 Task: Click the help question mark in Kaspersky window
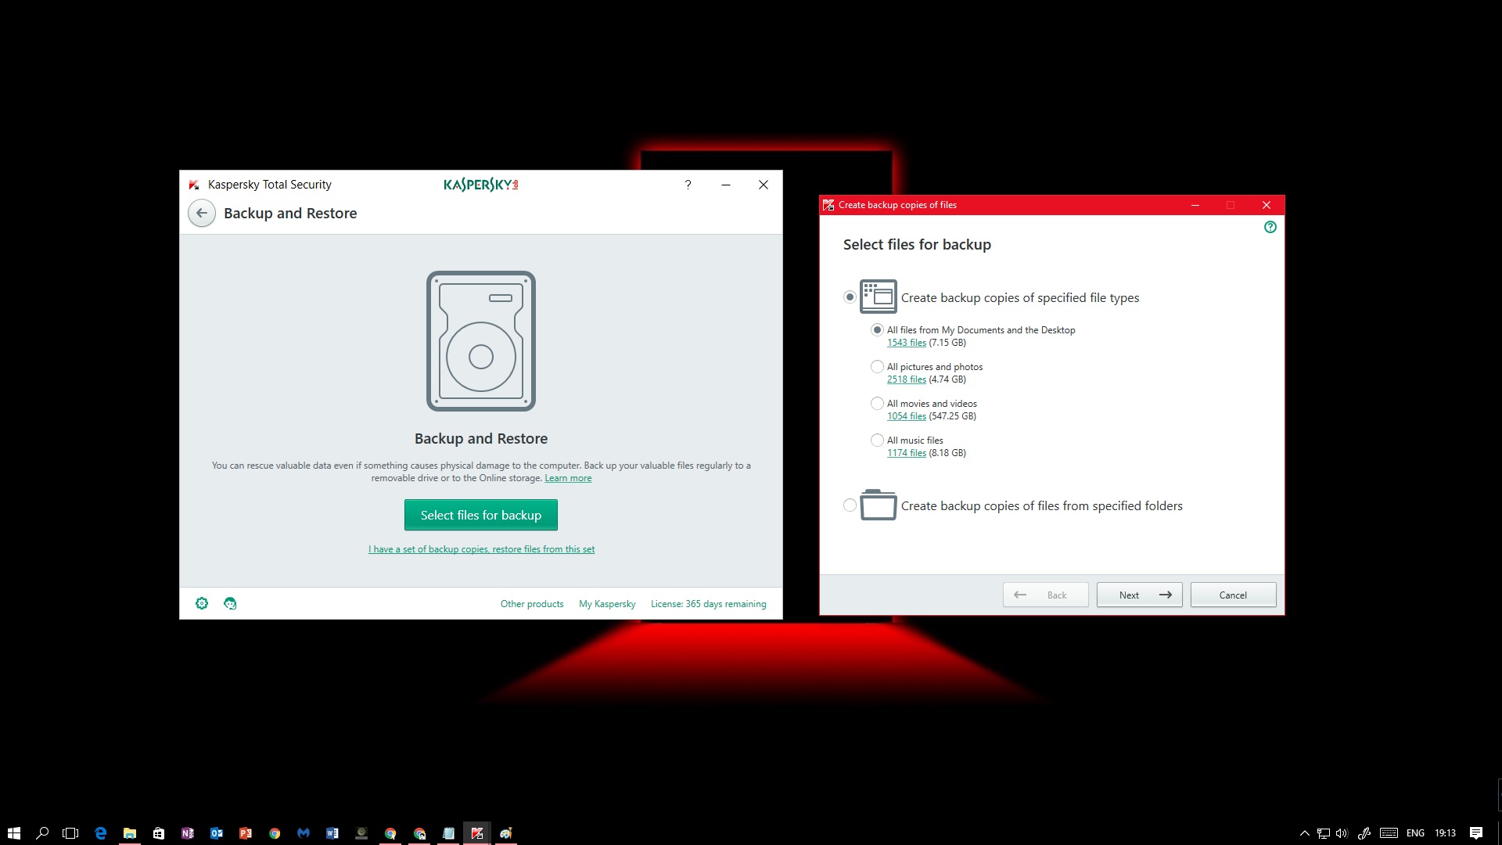[688, 185]
